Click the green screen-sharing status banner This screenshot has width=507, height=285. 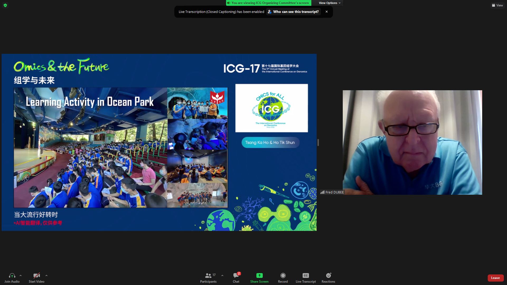click(269, 3)
